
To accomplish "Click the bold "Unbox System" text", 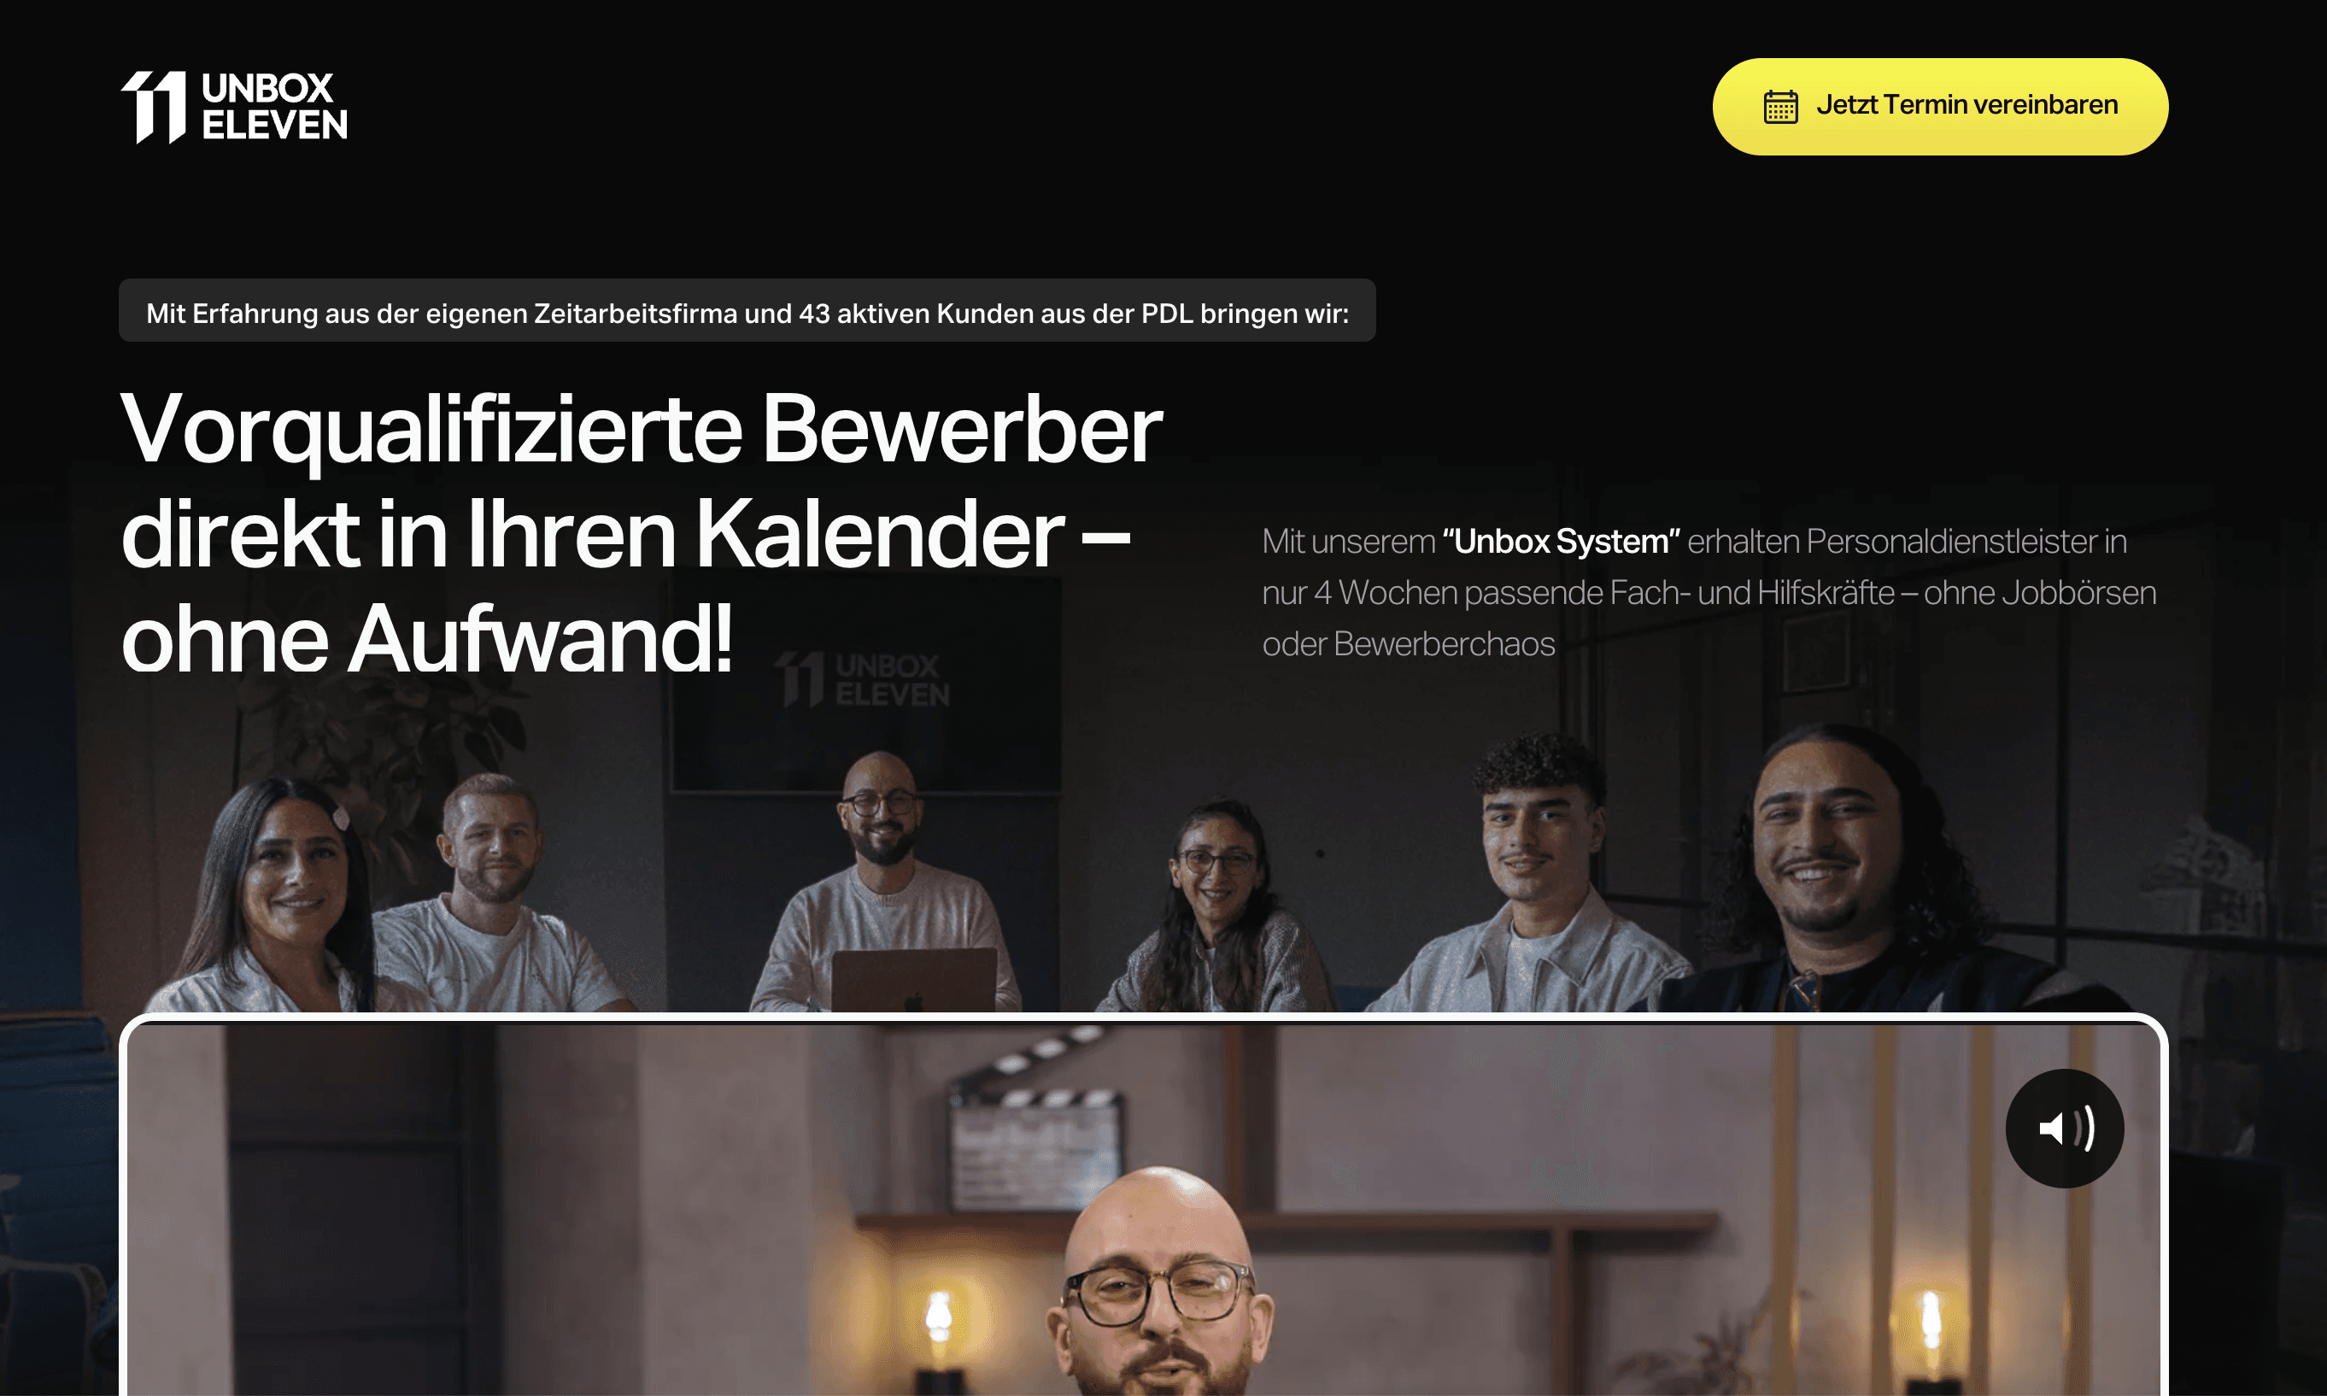I will (x=1561, y=541).
